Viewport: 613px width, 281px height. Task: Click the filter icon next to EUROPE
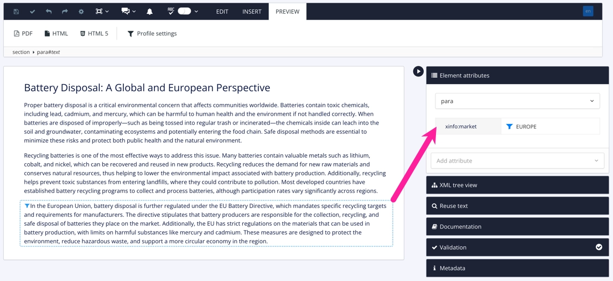click(x=509, y=127)
